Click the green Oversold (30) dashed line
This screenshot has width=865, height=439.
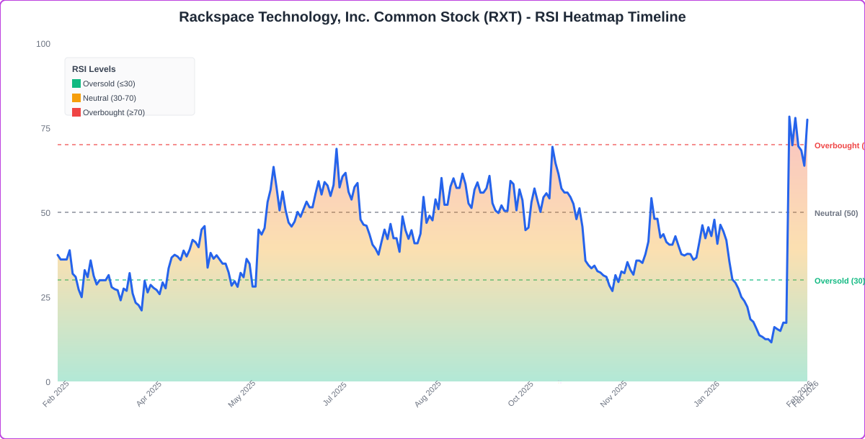click(432, 279)
